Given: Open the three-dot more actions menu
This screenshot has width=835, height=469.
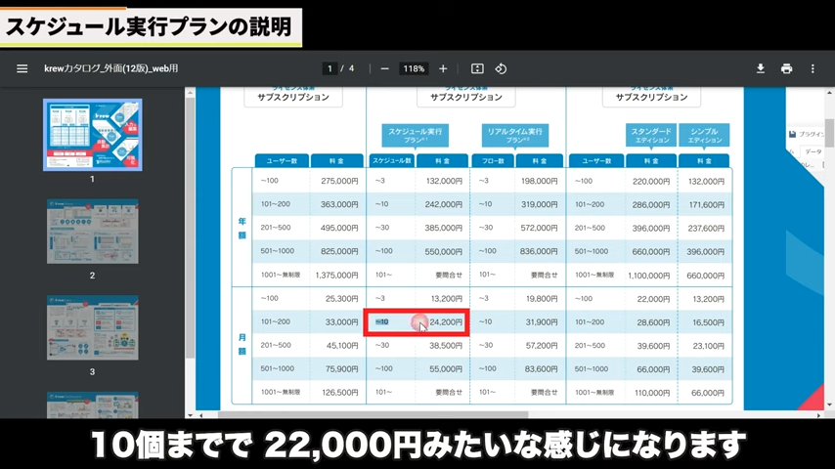Looking at the screenshot, I should coord(813,69).
